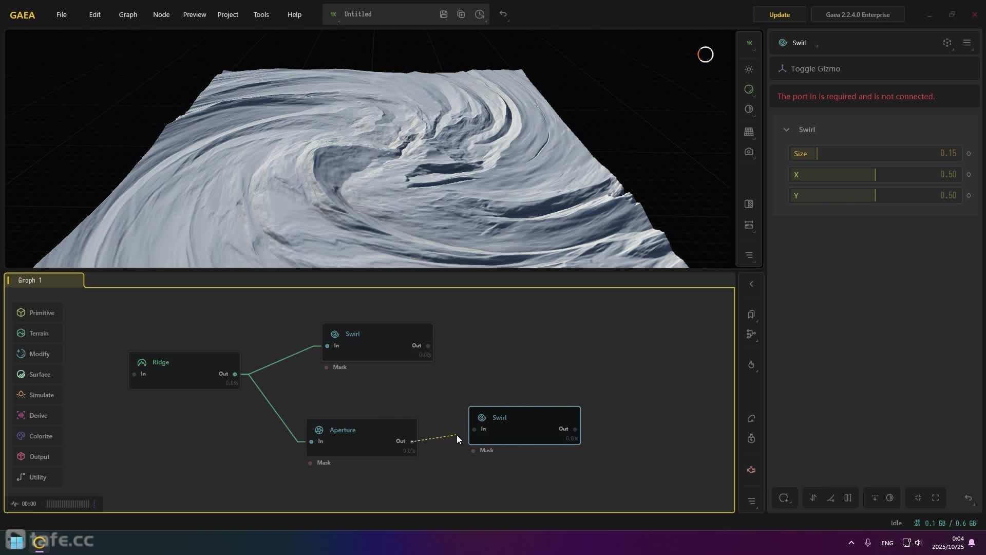This screenshot has width=986, height=555.
Task: Adjust the X position slider
Action: pyautogui.click(x=875, y=175)
